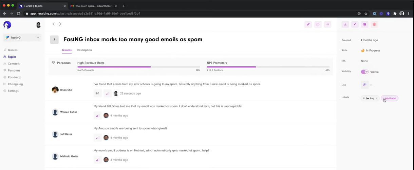Click the collapse-panel arrow icon
The height and width of the screenshot is (170, 414).
click(327, 24)
